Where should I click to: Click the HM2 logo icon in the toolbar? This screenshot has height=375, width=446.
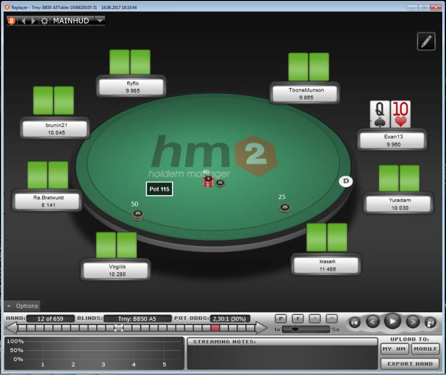[x=11, y=21]
